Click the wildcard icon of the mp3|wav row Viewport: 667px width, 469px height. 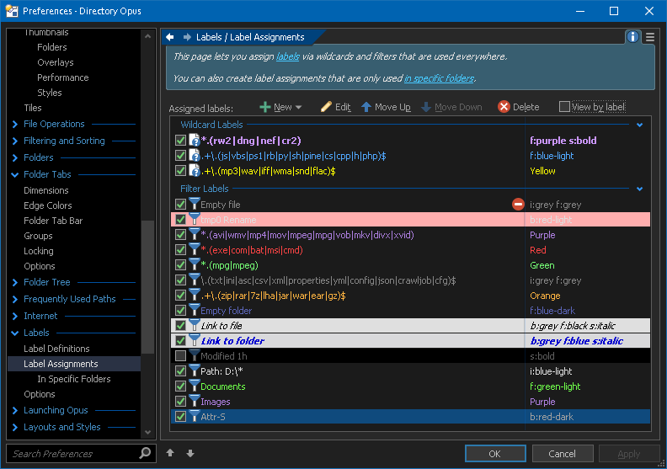pos(195,170)
